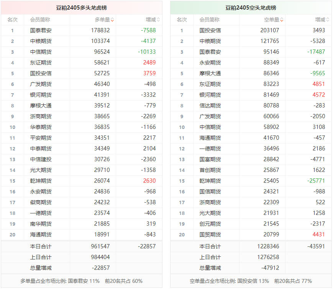333x289 pixels.
Task: Sort long table by 多单量 arrows
Action: tap(112, 20)
